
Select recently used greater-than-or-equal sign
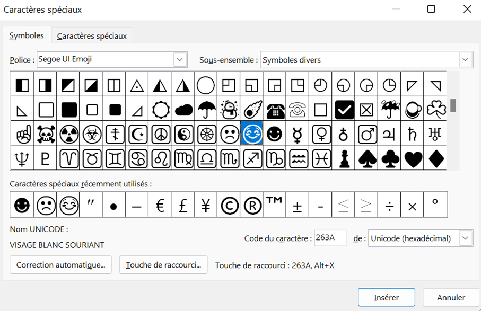click(x=366, y=205)
